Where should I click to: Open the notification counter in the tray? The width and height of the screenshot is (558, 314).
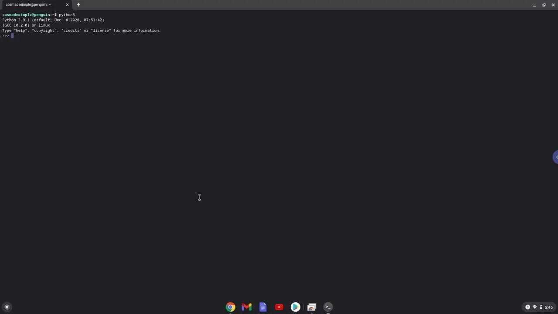point(527,307)
